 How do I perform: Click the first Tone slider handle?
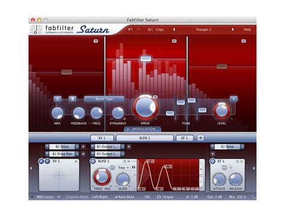170,113
